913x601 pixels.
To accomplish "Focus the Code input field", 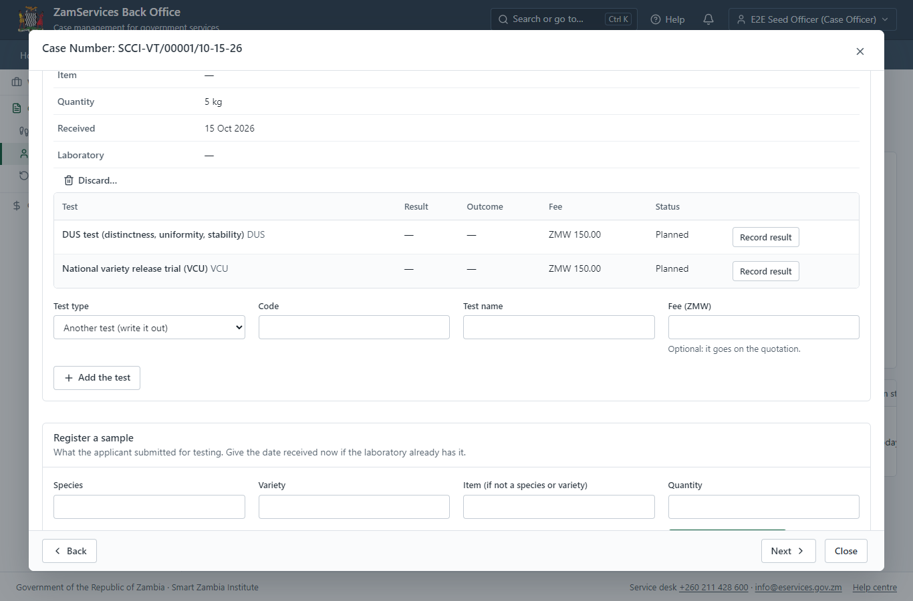I will pyautogui.click(x=354, y=327).
